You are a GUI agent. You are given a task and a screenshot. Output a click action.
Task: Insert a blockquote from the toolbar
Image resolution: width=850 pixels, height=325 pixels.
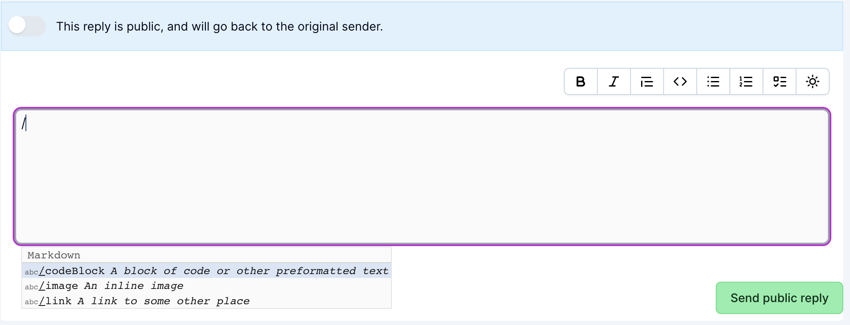coord(647,81)
